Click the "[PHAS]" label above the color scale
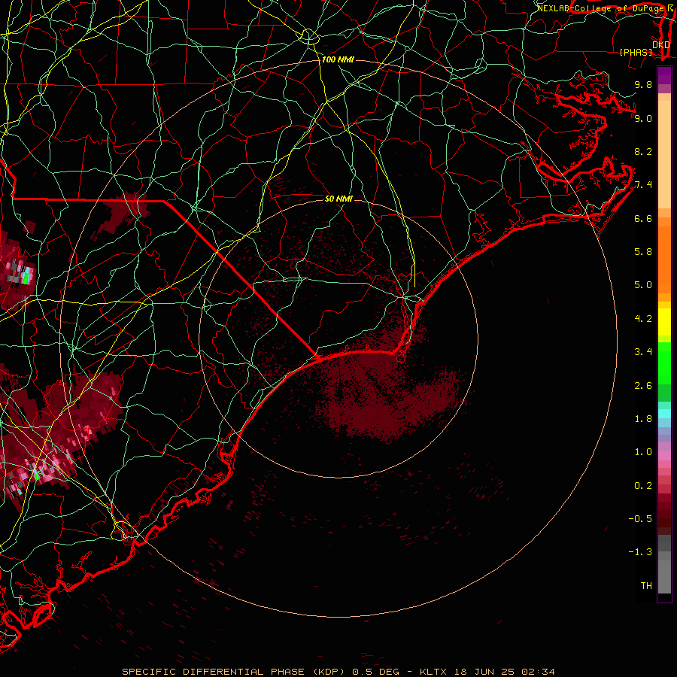Image resolution: width=677 pixels, height=677 pixels. tap(636, 52)
